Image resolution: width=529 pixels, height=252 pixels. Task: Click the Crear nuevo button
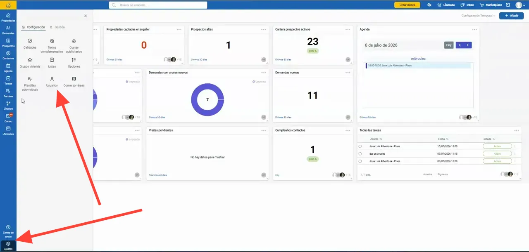click(407, 5)
